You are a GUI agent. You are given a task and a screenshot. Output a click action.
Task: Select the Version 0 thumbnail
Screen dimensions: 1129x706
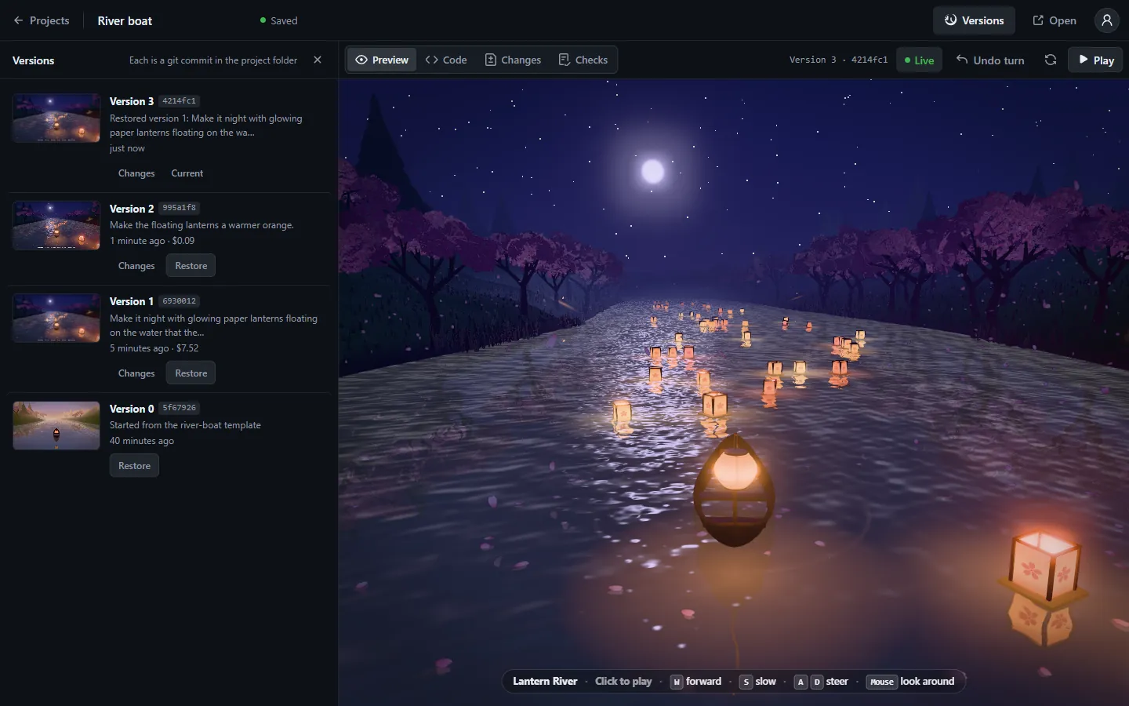click(56, 425)
